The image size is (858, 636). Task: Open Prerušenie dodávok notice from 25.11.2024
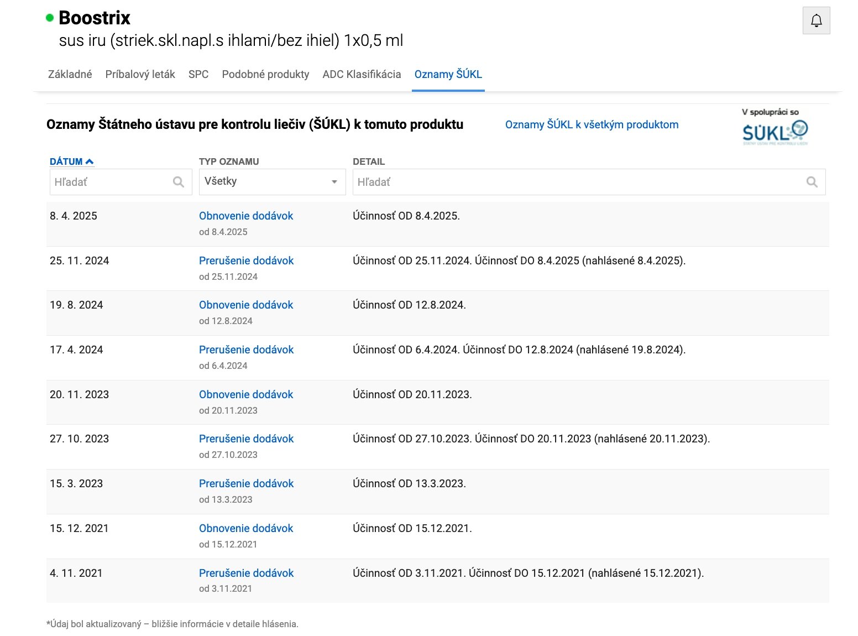tap(246, 260)
